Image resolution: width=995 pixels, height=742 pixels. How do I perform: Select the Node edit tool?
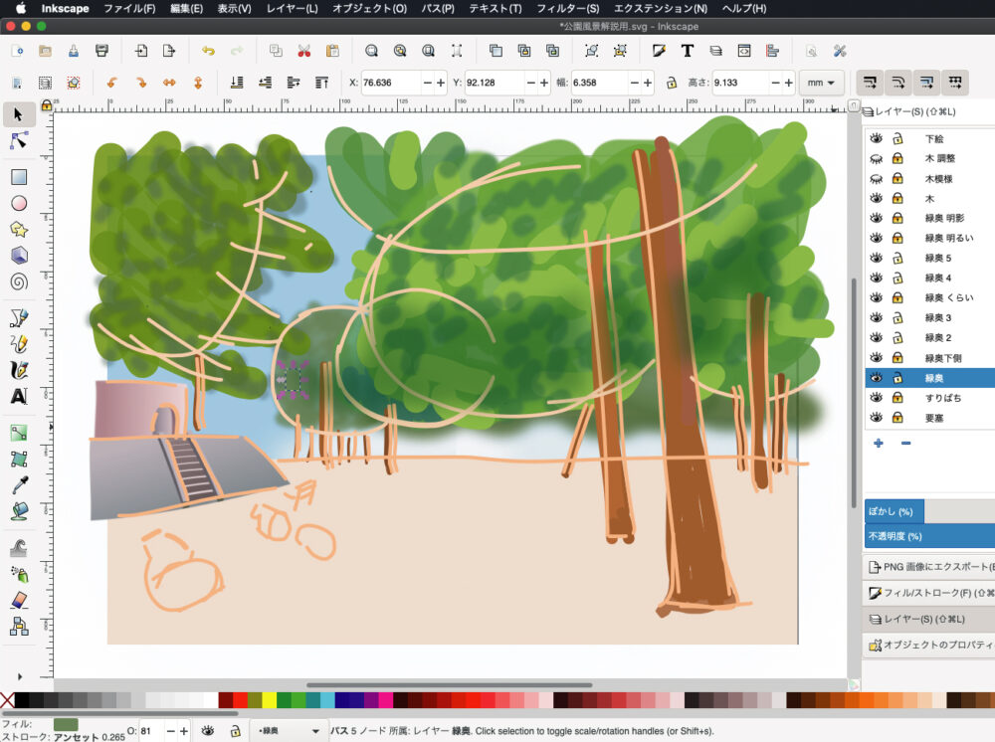pyautogui.click(x=18, y=141)
